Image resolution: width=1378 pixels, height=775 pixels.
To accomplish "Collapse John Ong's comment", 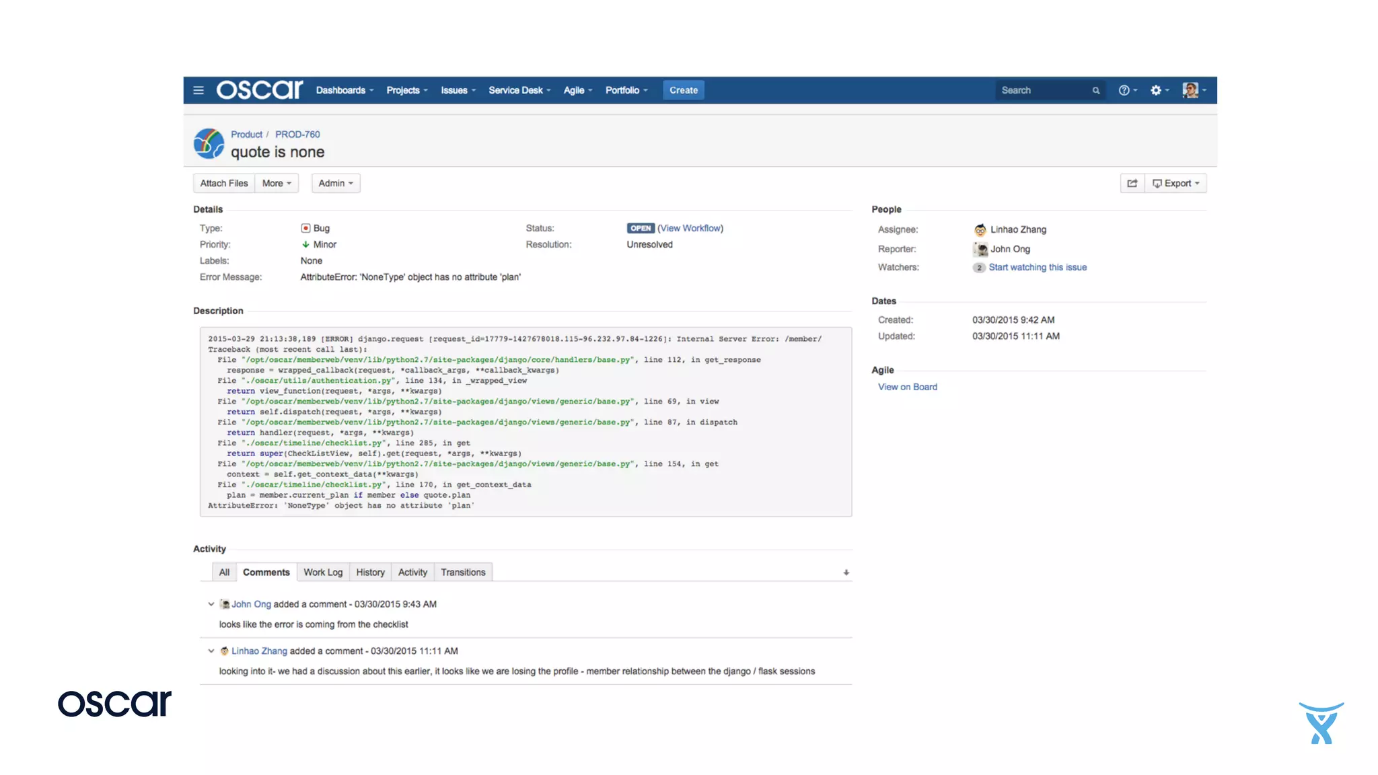I will (211, 604).
